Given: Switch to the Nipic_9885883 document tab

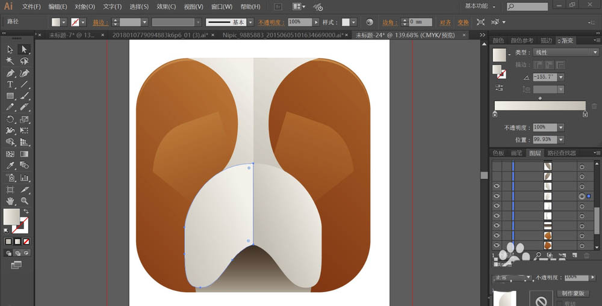Looking at the screenshot, I should tap(283, 35).
